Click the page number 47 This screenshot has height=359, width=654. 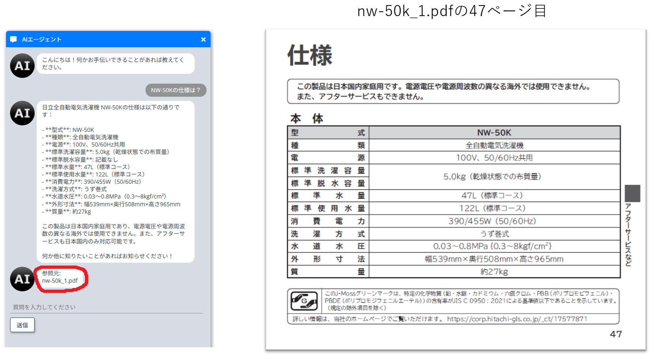616,334
